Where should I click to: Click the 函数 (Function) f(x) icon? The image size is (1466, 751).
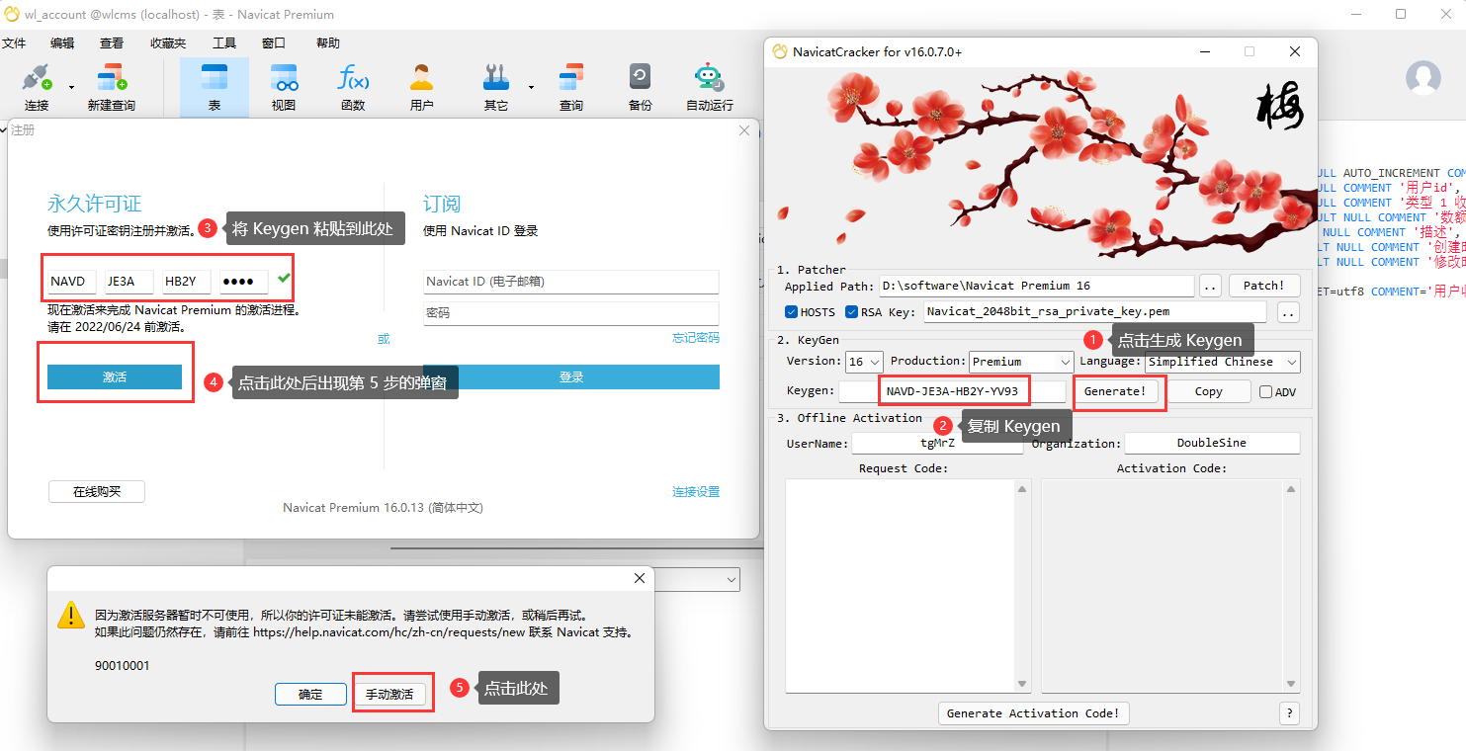353,86
